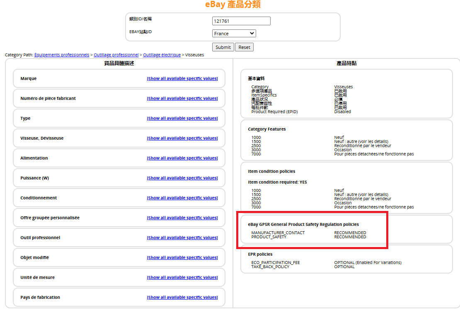
Task: Show all values for Puissance (W)
Action: click(x=182, y=178)
